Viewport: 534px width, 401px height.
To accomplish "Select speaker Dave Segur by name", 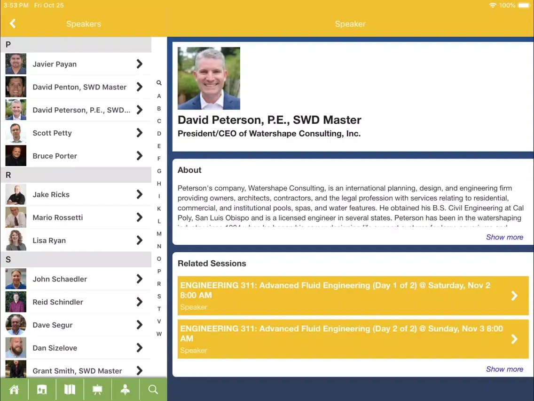I will [53, 325].
